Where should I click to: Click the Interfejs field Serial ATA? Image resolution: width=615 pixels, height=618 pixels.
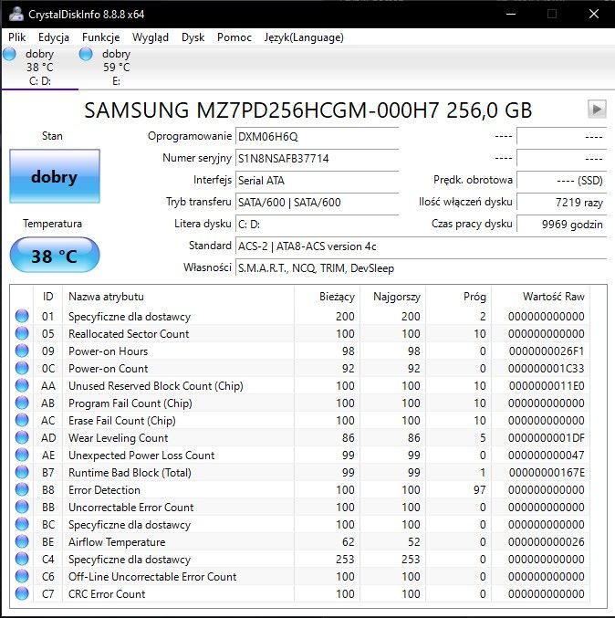point(318,181)
